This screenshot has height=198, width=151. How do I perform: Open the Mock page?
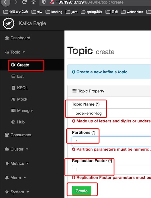point(19,99)
